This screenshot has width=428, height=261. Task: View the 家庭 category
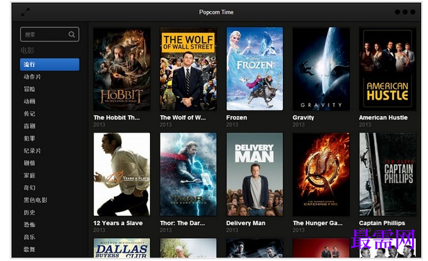pos(29,175)
